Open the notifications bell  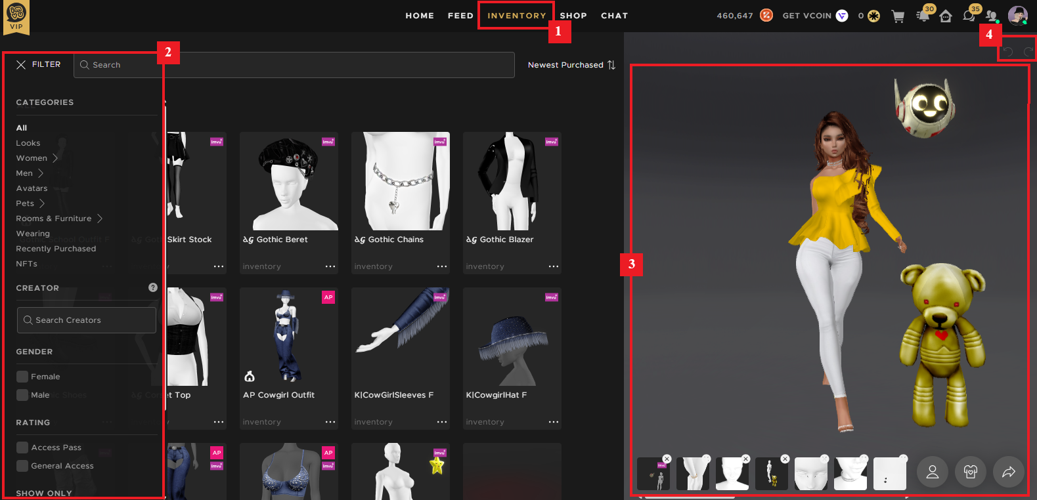[923, 16]
